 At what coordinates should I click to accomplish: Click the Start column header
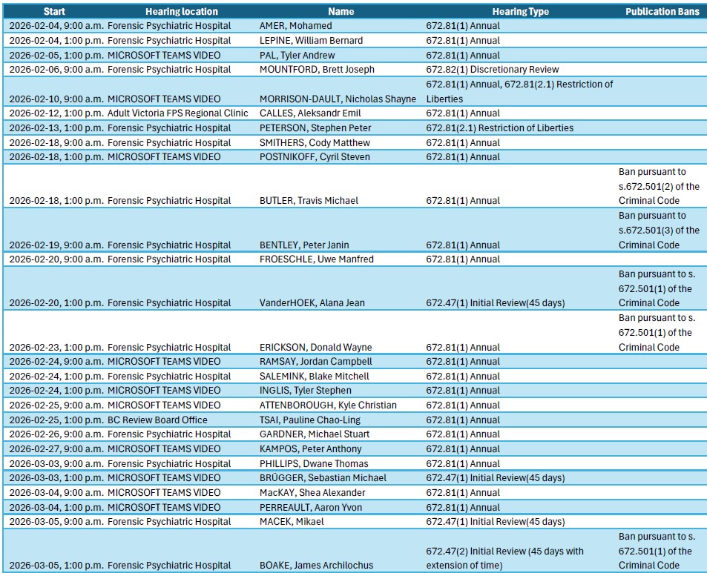pos(54,11)
